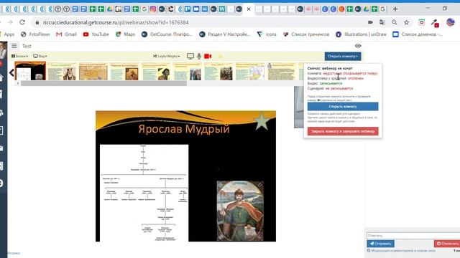Open the Раздел V Настройк... bookmark

[225, 34]
